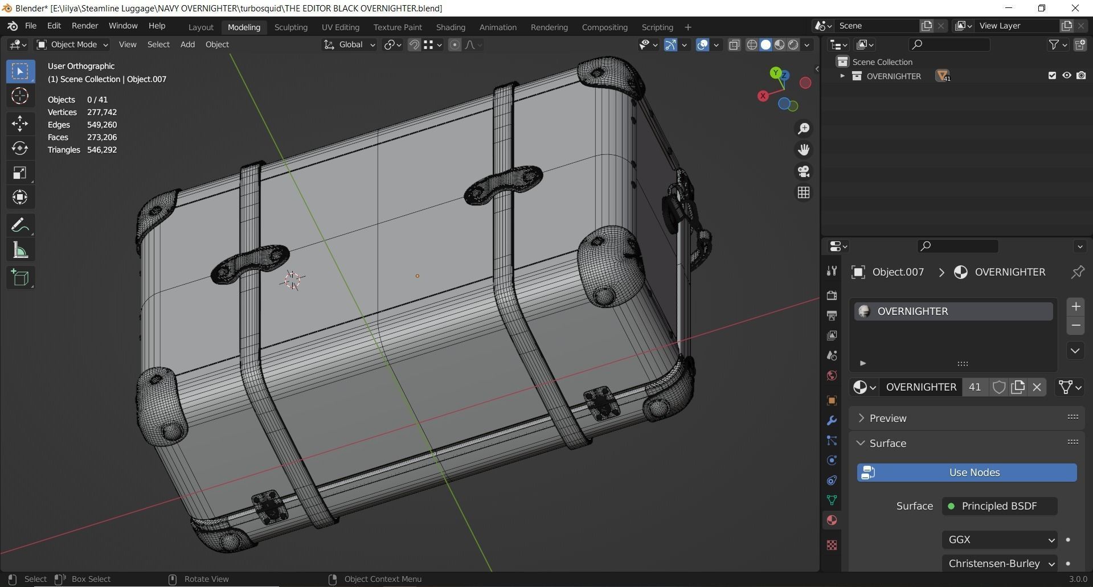Toggle X-ray mode
The image size is (1093, 587).
734,44
